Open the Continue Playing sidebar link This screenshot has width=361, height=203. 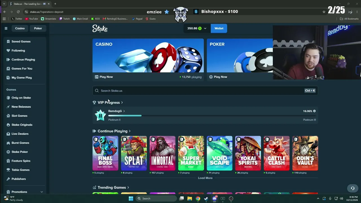point(23,59)
